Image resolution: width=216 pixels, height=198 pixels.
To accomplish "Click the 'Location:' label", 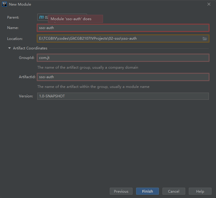I will [15, 38].
